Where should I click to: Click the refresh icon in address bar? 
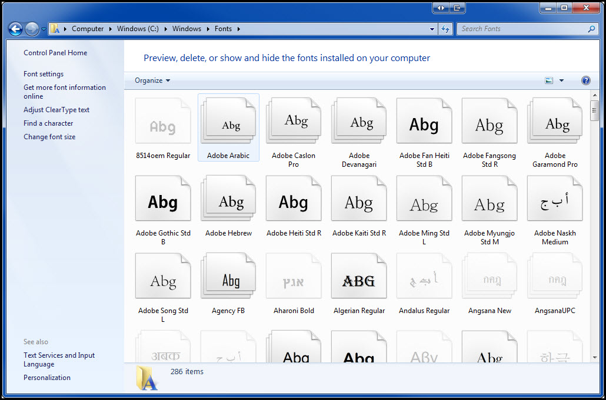[445, 28]
